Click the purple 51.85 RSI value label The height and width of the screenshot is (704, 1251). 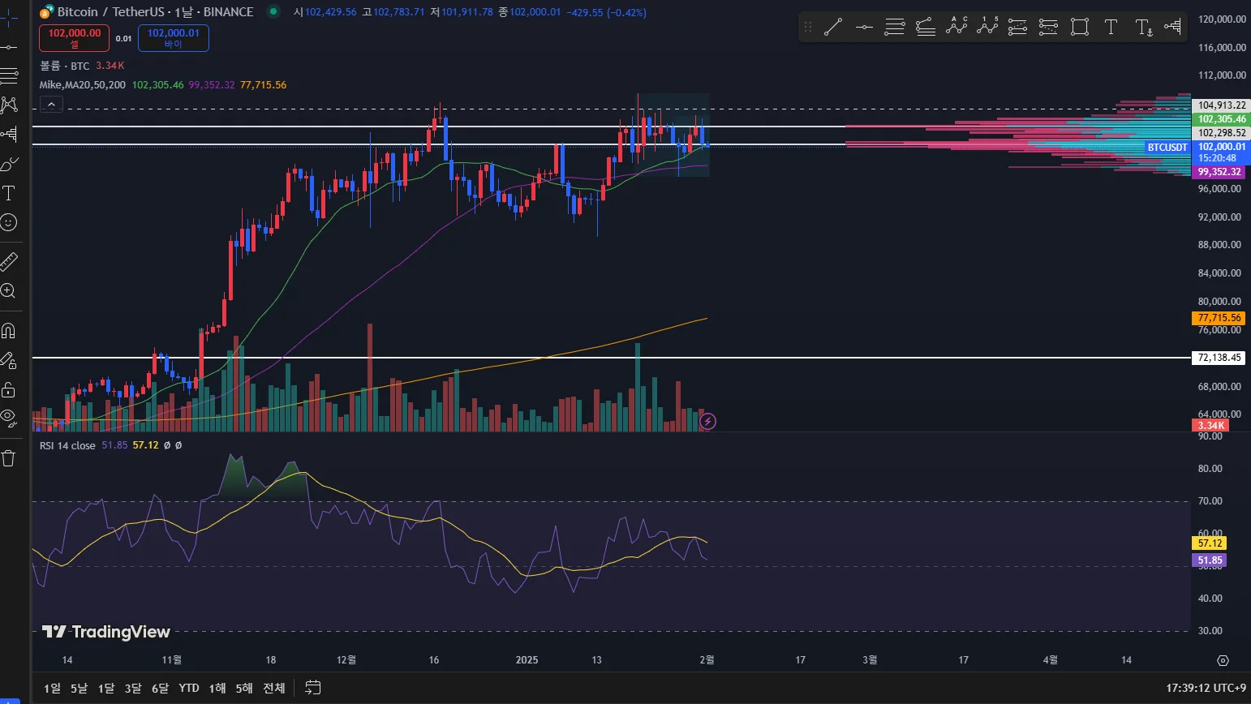[1210, 560]
